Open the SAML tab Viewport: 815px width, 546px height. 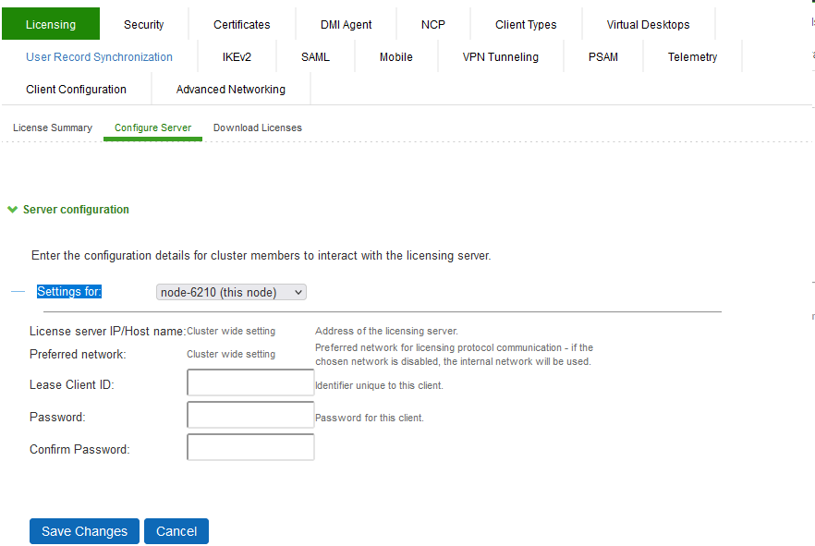(x=315, y=56)
